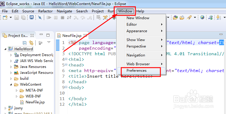Minimize the Project Explorer panel
The width and height of the screenshot is (226, 114).
click(x=41, y=35)
